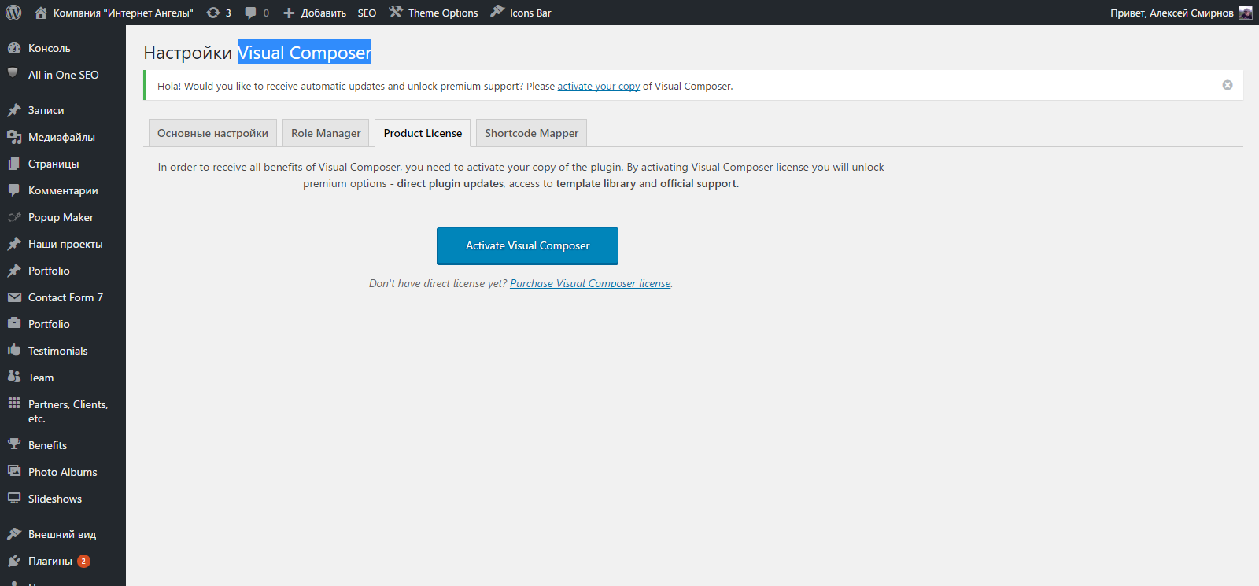Click the Contact Form 7 envelope icon
Viewport: 1259px width, 586px height.
coord(14,297)
